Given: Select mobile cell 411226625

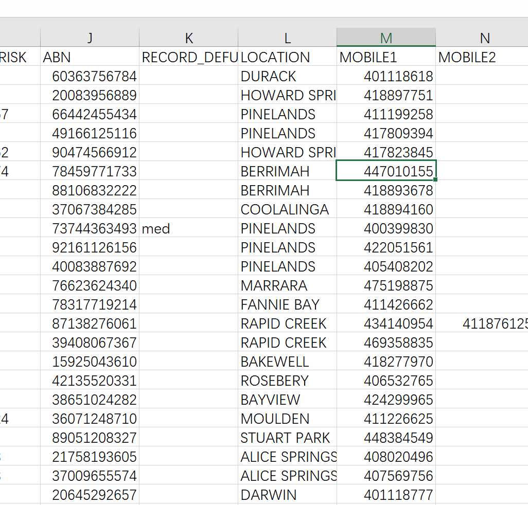Looking at the screenshot, I should click(x=386, y=418).
